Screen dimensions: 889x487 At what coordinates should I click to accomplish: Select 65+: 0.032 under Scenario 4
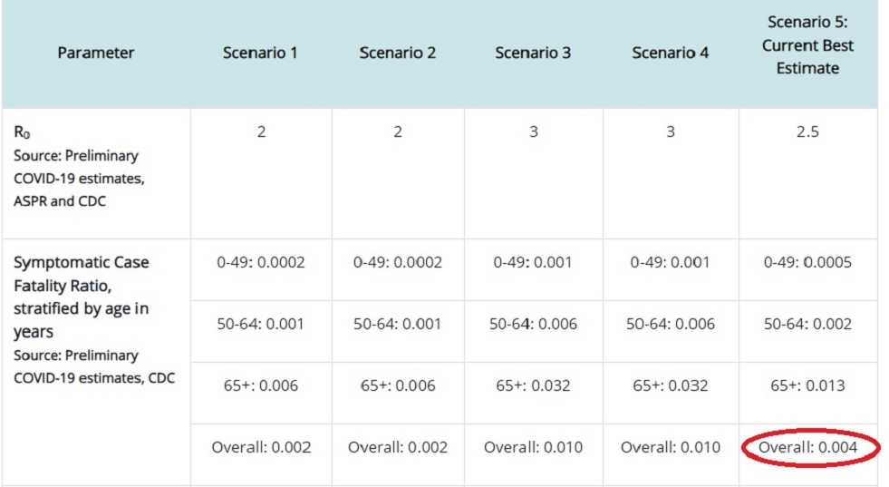pyautogui.click(x=671, y=385)
